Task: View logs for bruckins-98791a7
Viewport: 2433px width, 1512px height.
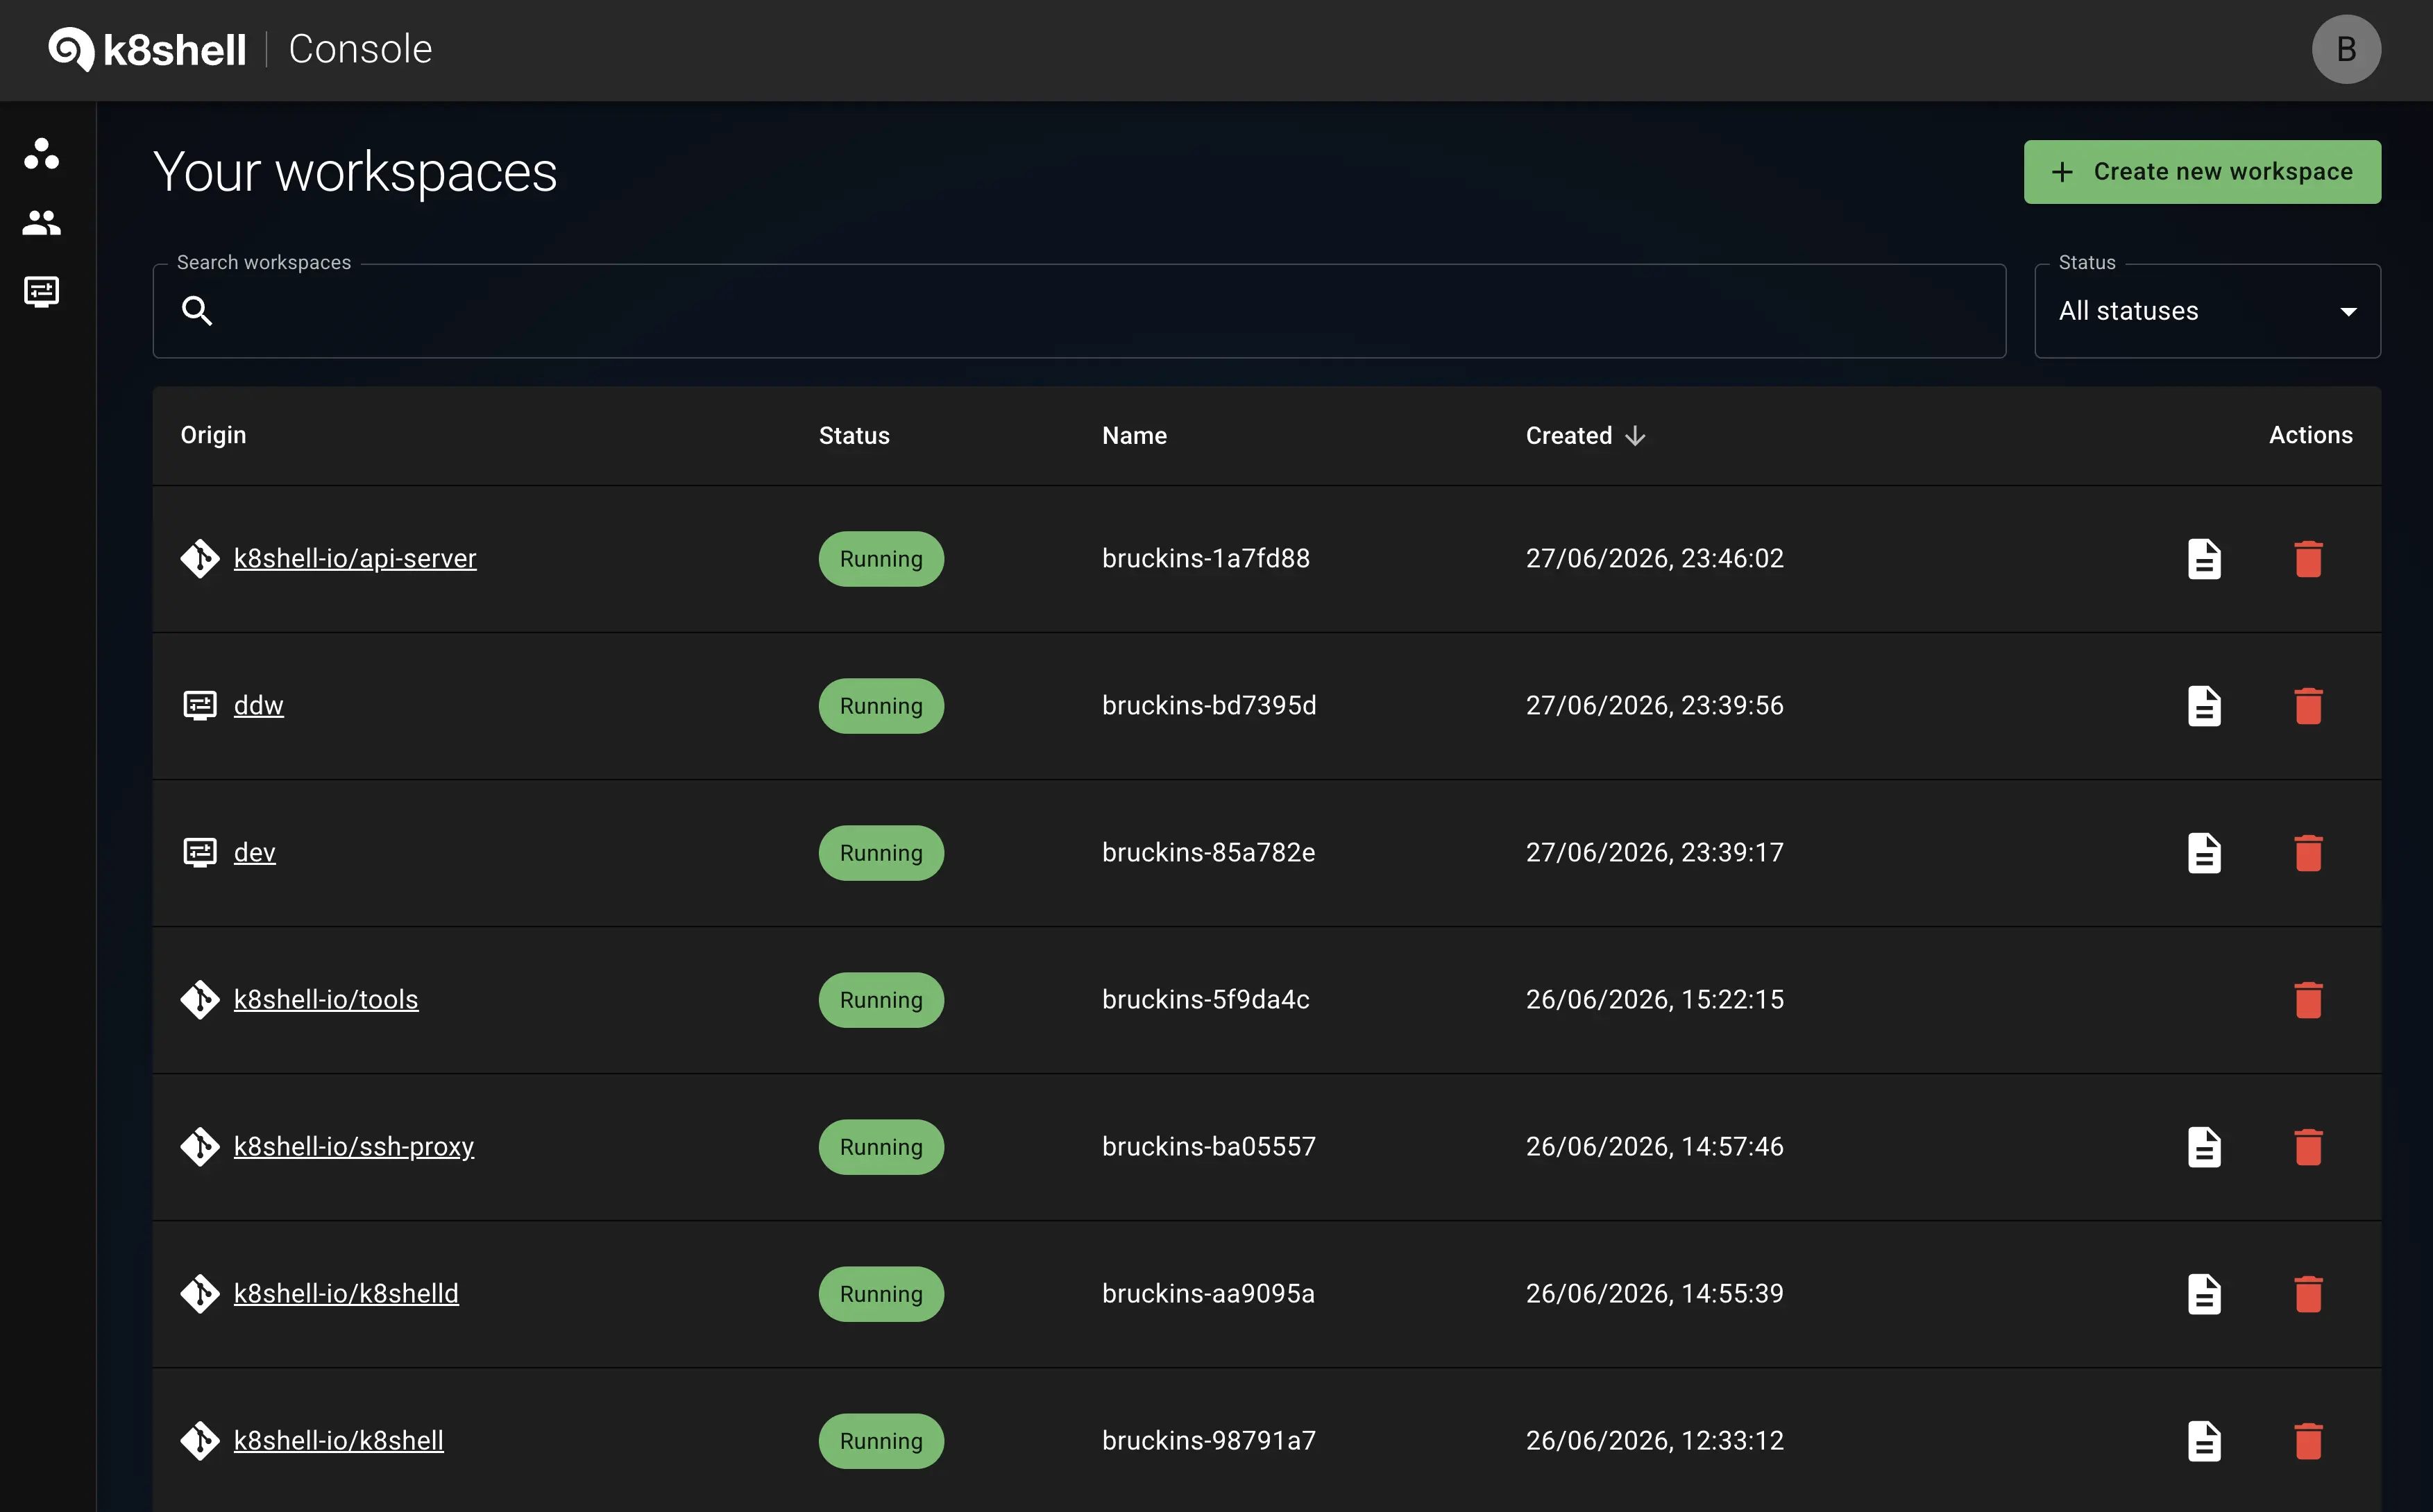Action: 2204,1441
